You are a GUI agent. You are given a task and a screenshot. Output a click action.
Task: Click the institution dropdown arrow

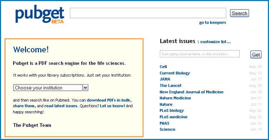point(85,88)
